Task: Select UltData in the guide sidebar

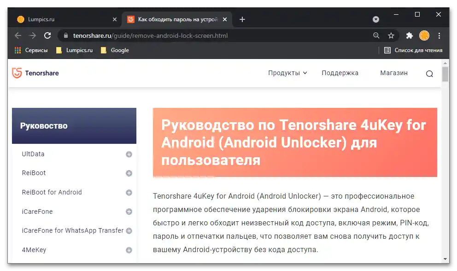Action: 33,154
